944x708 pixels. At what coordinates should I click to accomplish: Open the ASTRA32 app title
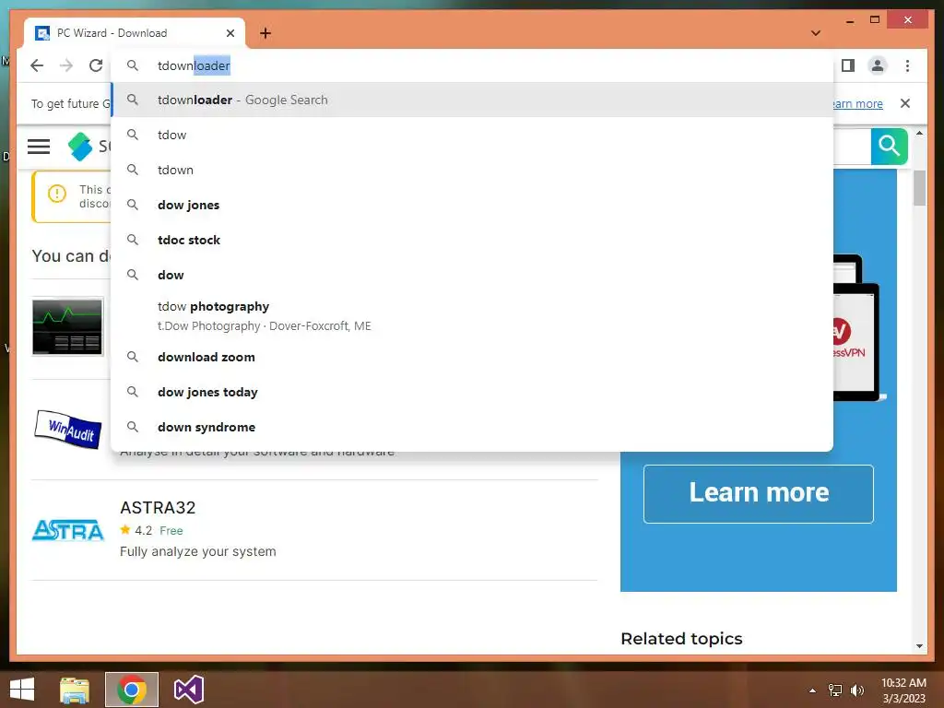tap(158, 508)
